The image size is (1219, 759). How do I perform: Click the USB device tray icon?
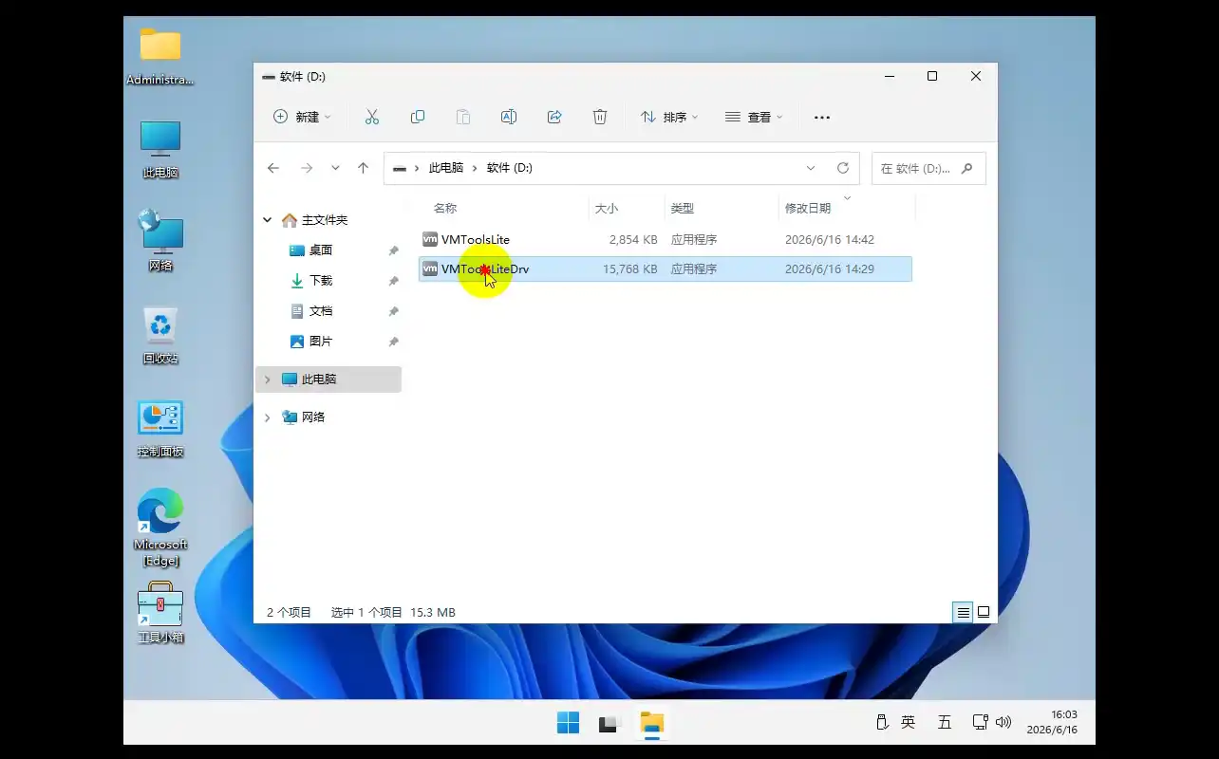[x=881, y=722]
